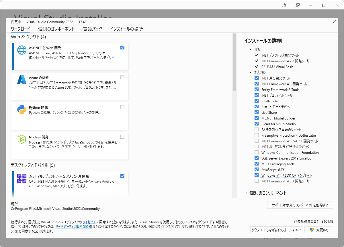Switch to the 言語パック tab

click(92, 29)
